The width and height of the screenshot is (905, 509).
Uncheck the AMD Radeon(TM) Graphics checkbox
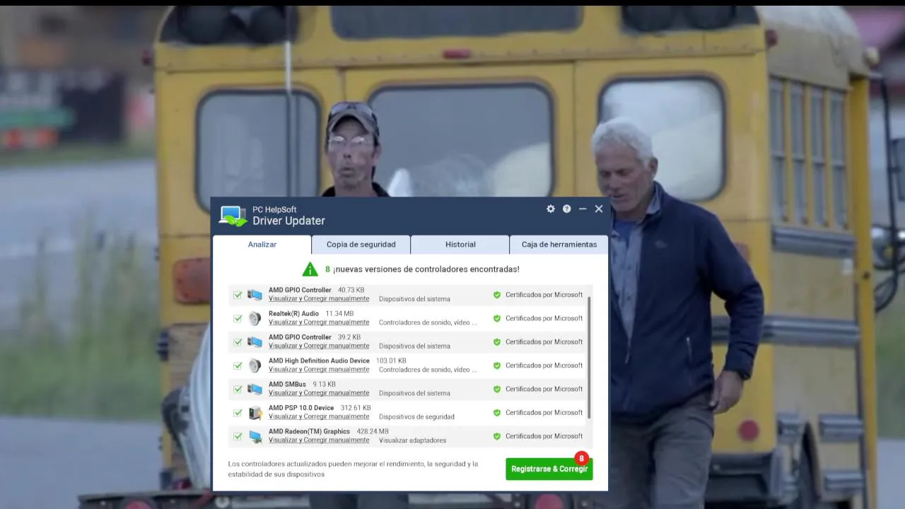[x=238, y=436]
